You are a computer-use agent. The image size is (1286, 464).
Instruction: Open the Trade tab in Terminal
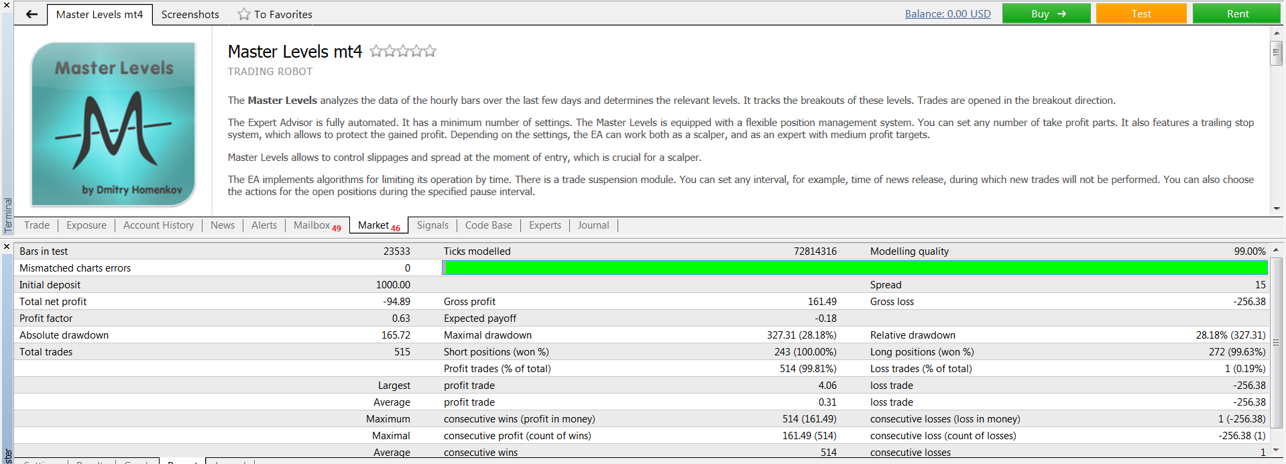37,225
